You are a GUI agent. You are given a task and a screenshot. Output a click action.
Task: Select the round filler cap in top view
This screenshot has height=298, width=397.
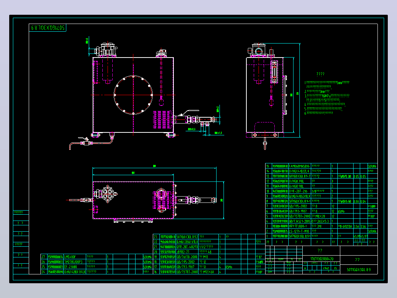pyautogui.click(x=161, y=194)
